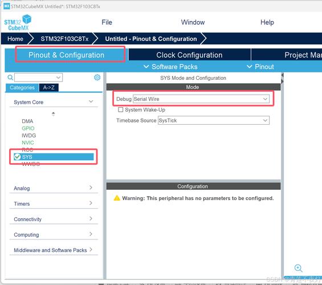Open the gear settings icon in categories panel
The height and width of the screenshot is (285, 322).
97,78
